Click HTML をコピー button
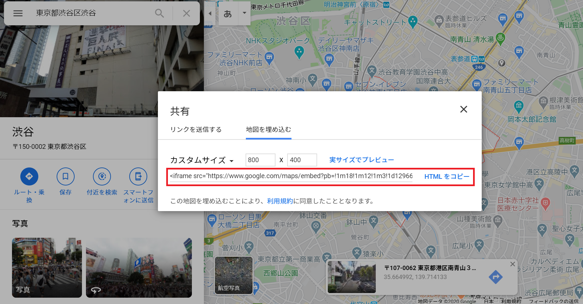Image resolution: width=583 pixels, height=304 pixels. click(x=447, y=176)
